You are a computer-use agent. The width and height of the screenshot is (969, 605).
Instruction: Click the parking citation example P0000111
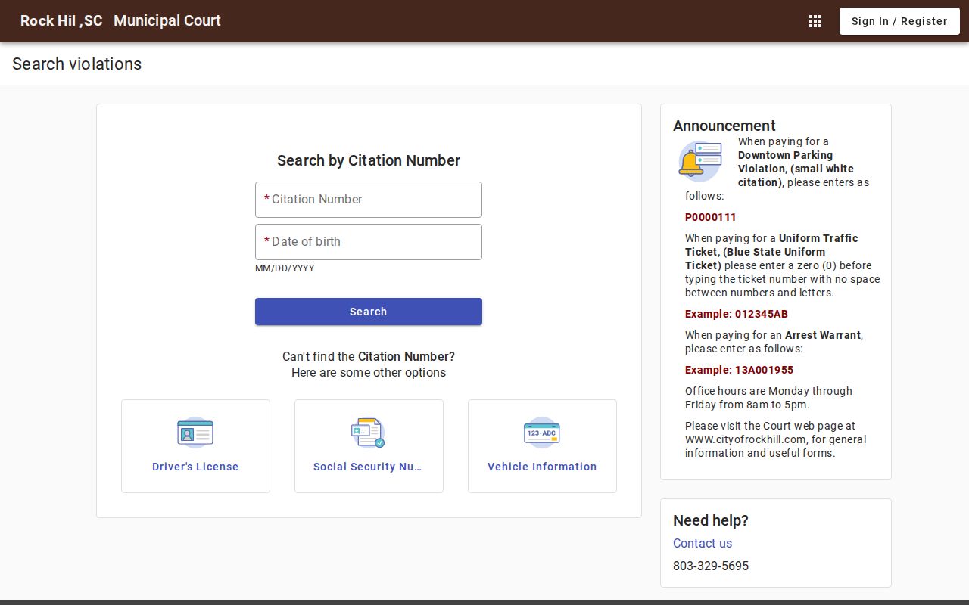coord(711,217)
